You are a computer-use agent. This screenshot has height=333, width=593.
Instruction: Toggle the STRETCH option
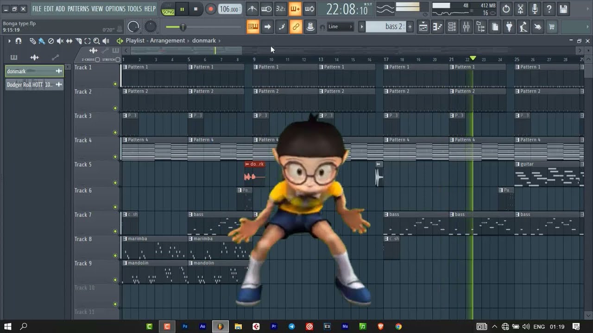pos(118,60)
